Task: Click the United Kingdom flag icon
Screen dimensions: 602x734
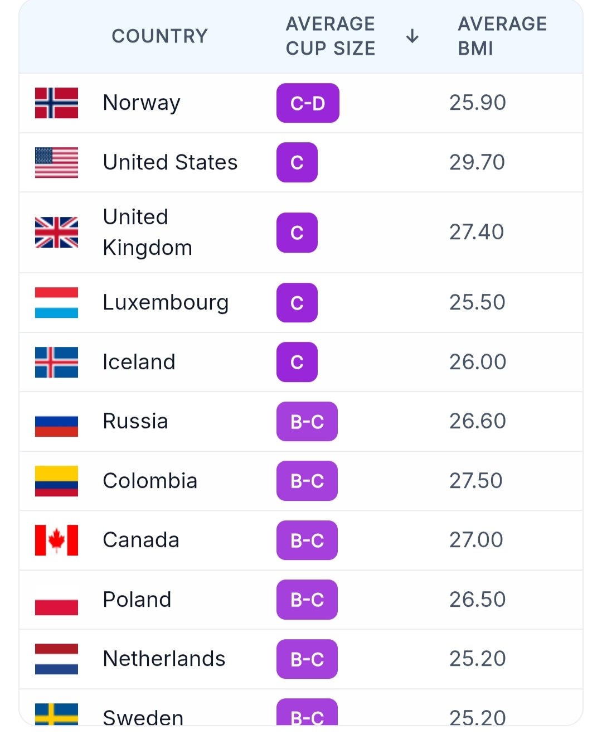Action: (x=56, y=233)
